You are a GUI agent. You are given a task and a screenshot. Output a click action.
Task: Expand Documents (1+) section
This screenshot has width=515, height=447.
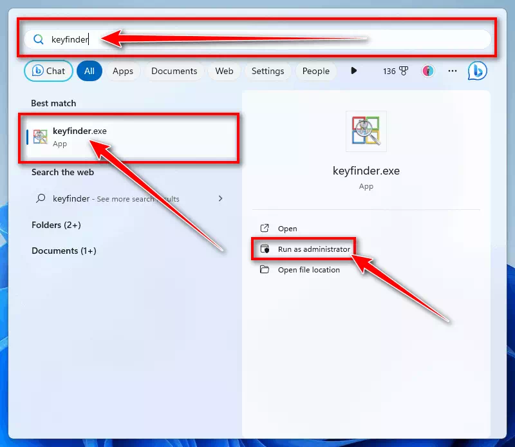pos(64,251)
